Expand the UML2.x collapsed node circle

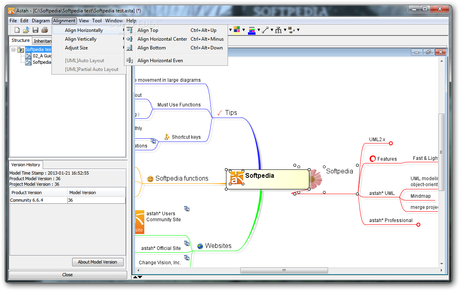pyautogui.click(x=391, y=143)
